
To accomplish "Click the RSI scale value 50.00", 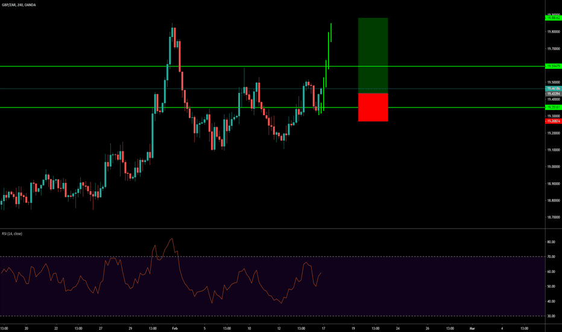I will tap(551, 286).
